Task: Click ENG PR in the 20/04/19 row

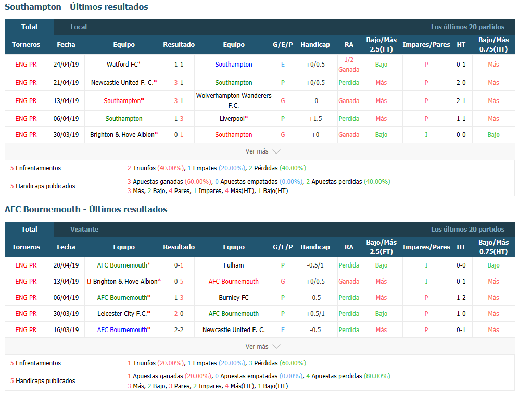Action: [x=26, y=265]
